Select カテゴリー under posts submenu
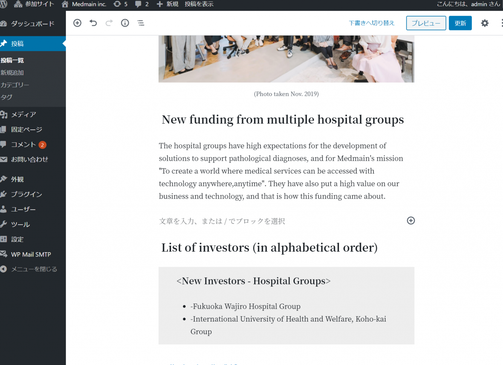This screenshot has height=365, width=503. [x=15, y=85]
